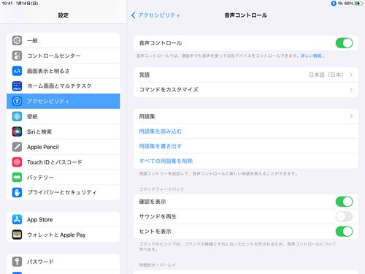Open the Apple Pencil icon
The width and height of the screenshot is (365, 274).
coord(17,147)
